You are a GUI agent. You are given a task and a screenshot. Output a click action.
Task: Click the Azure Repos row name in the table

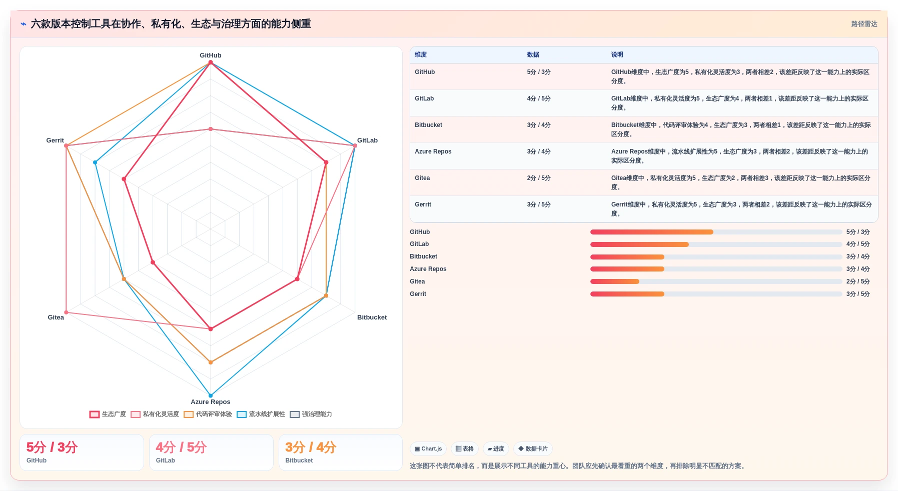tap(433, 151)
